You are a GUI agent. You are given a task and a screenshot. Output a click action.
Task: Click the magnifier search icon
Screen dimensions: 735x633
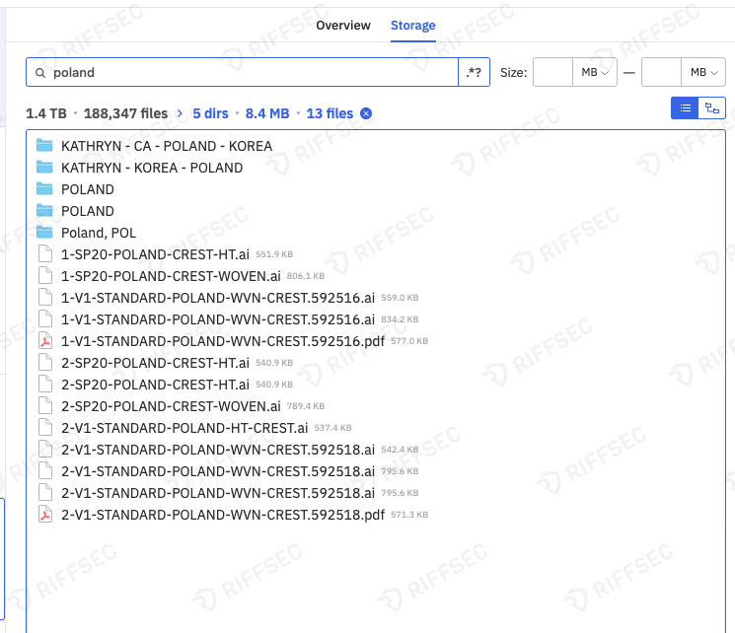pos(40,73)
